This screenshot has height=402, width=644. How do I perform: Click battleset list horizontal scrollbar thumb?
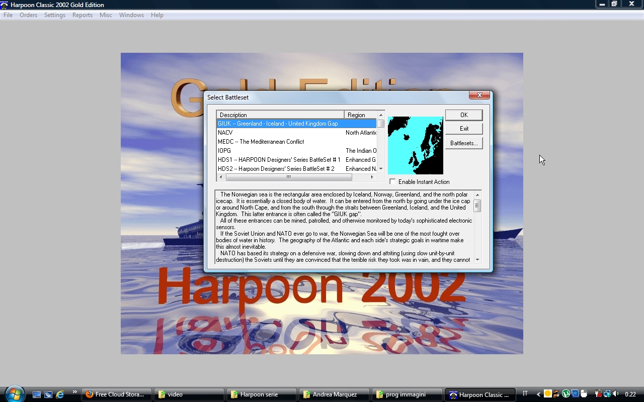[288, 177]
